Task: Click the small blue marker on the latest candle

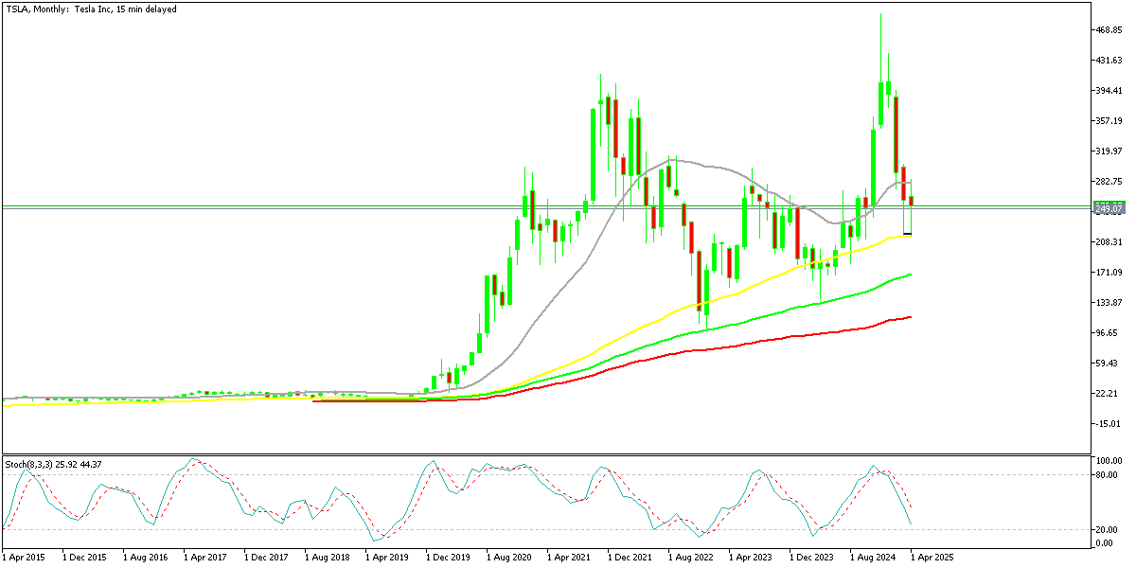Action: [x=908, y=233]
